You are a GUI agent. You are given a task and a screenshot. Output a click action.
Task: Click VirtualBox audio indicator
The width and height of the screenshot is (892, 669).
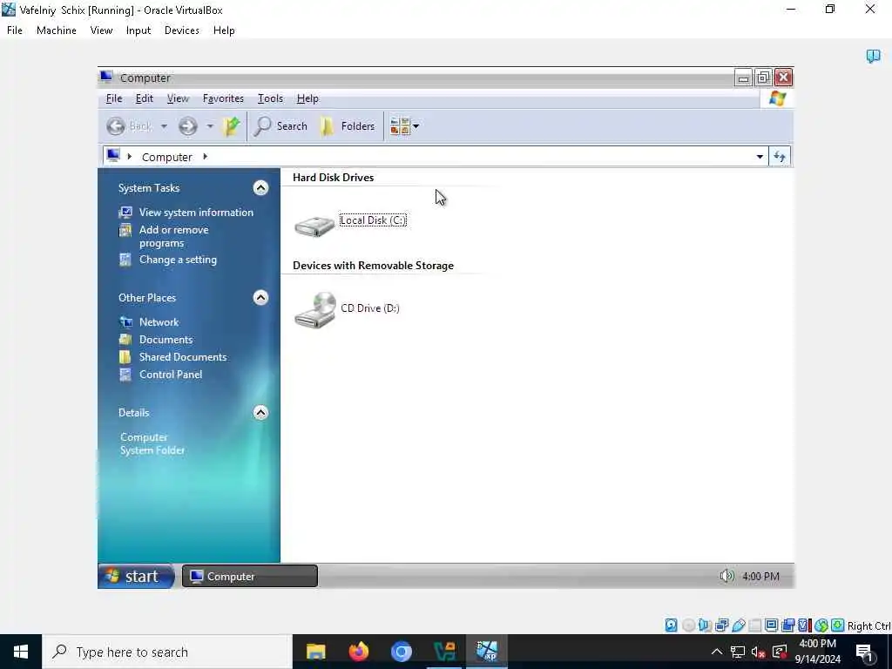705,625
